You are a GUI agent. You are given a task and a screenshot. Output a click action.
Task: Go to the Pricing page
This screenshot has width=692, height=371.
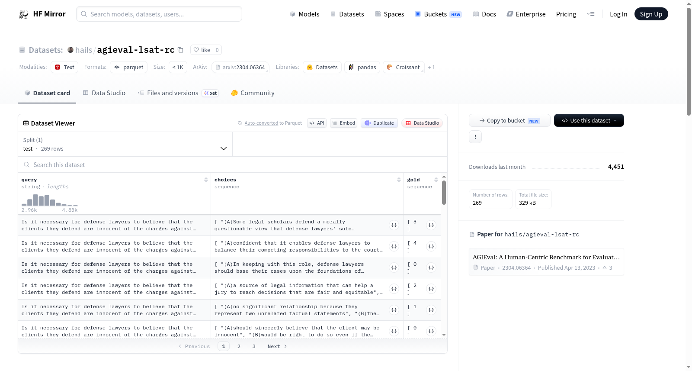(566, 14)
